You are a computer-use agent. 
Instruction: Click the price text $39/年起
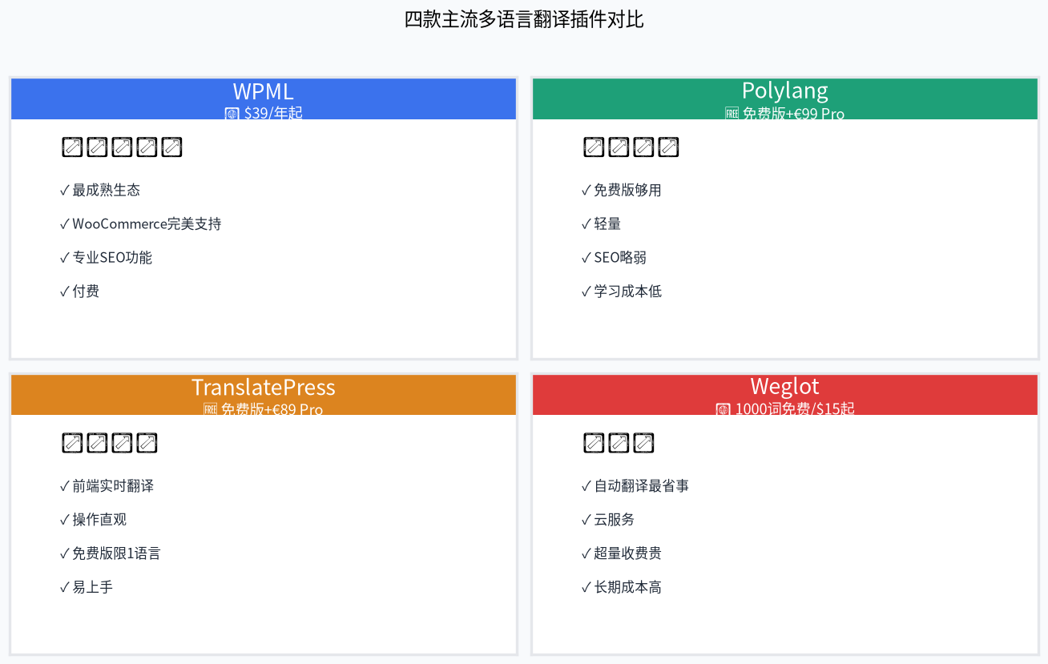(273, 114)
